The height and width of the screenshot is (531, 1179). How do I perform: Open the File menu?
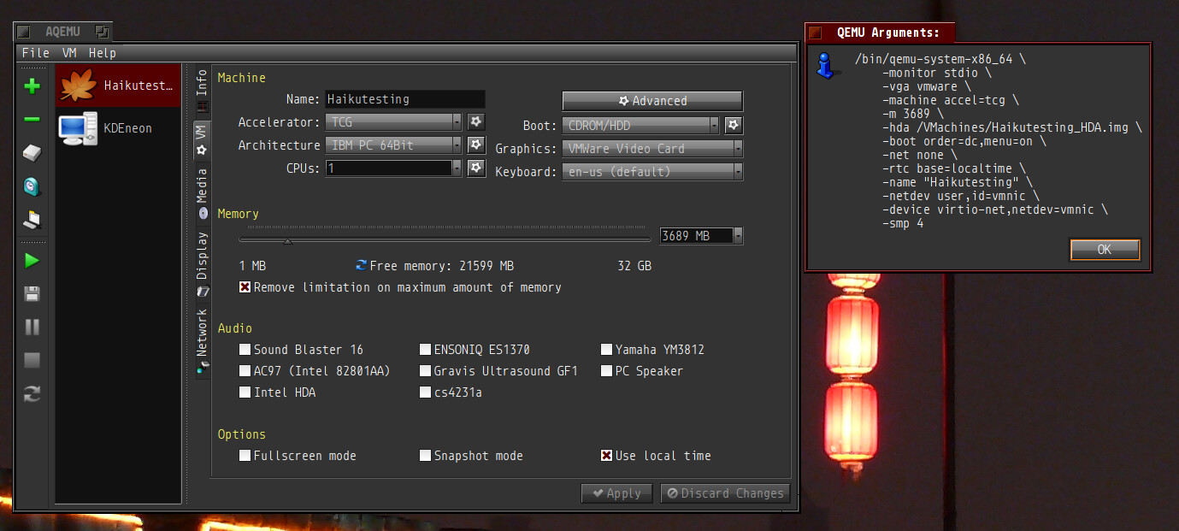tap(36, 53)
